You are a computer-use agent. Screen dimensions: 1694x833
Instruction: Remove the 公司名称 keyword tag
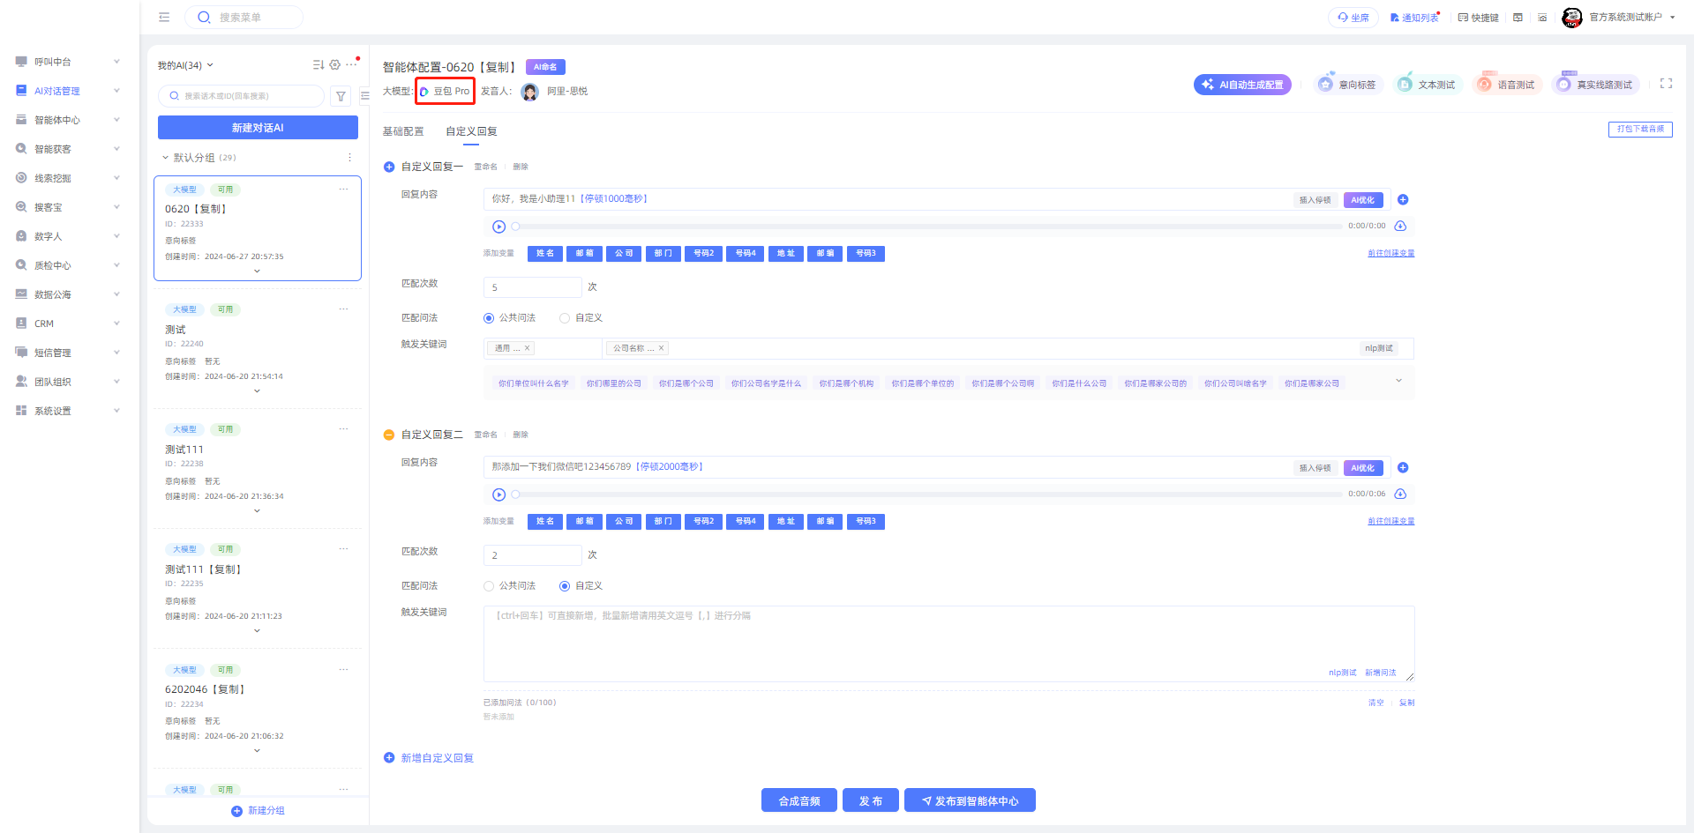(661, 348)
